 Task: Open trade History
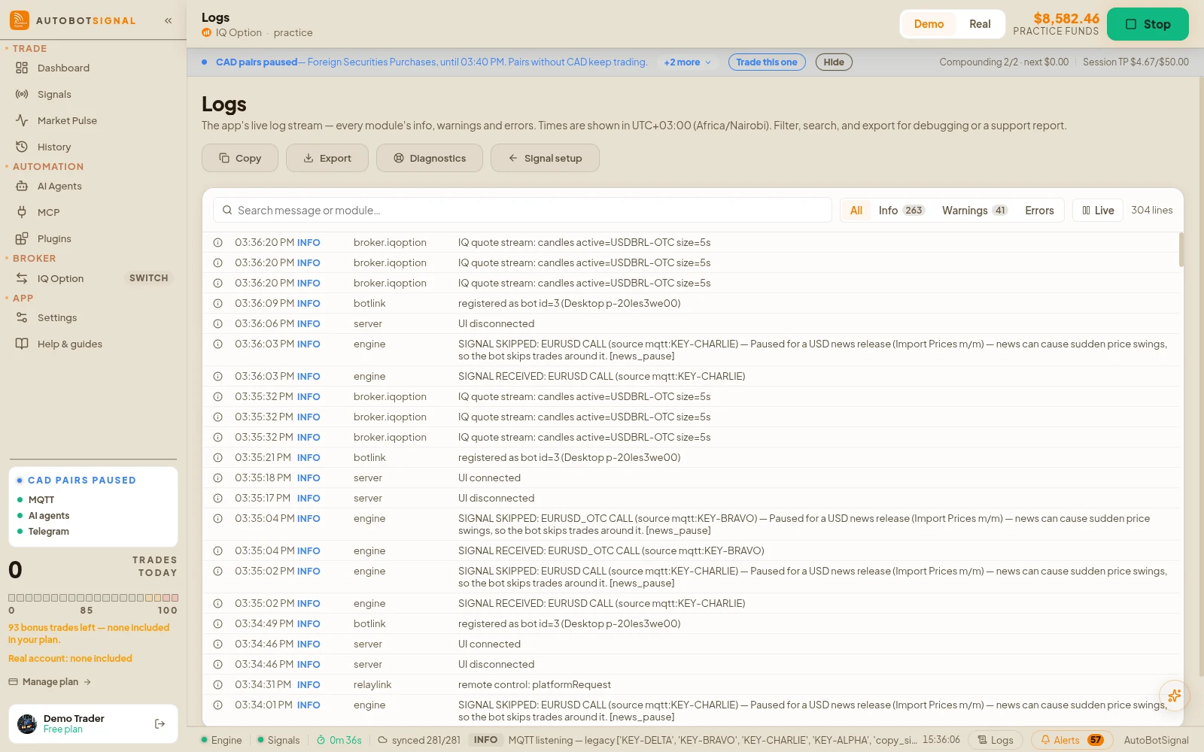click(54, 147)
